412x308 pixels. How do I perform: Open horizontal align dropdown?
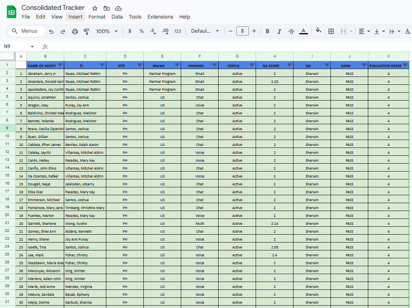pyautogui.click(x=364, y=31)
